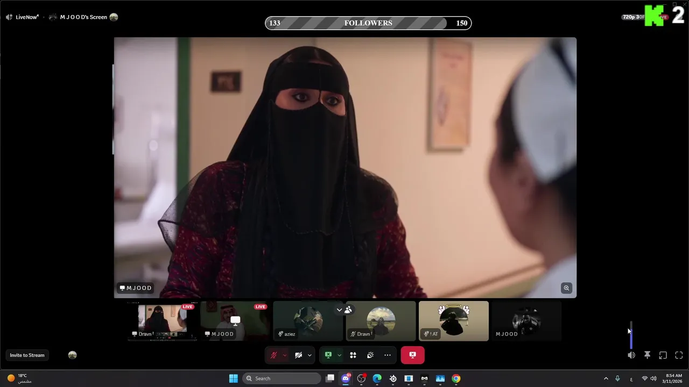689x387 pixels.
Task: Stop sharing screen green button
Action: (328, 355)
